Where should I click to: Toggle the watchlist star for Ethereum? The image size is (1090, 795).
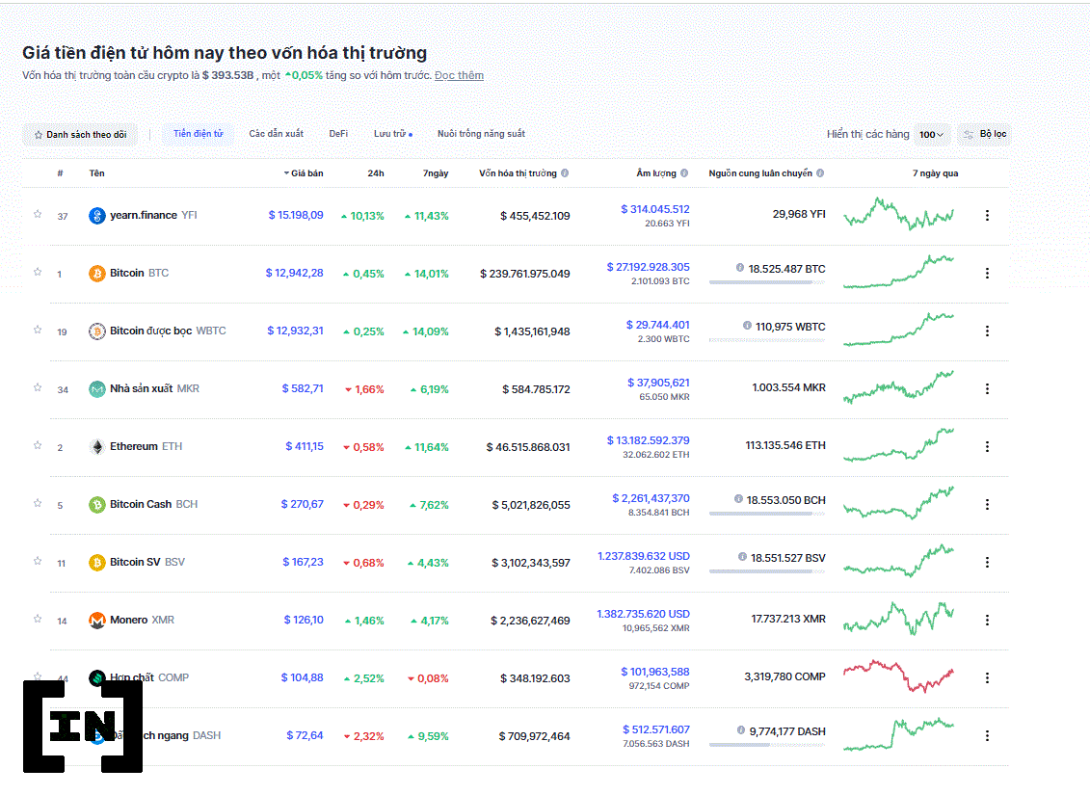pos(38,445)
